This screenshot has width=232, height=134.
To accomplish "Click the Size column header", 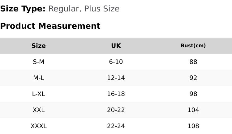I will [x=39, y=46].
